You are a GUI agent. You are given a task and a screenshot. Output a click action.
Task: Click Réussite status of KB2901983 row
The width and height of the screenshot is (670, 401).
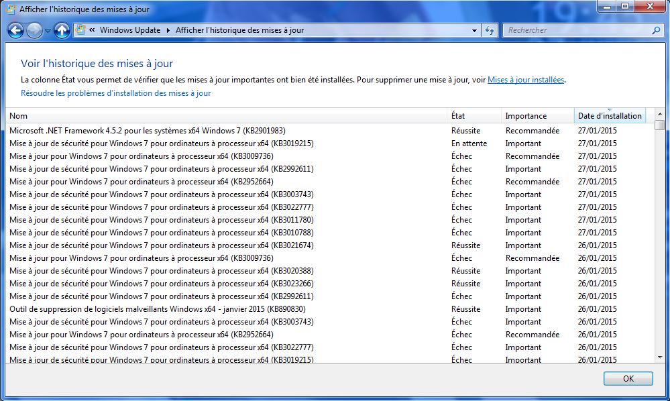[x=465, y=131]
